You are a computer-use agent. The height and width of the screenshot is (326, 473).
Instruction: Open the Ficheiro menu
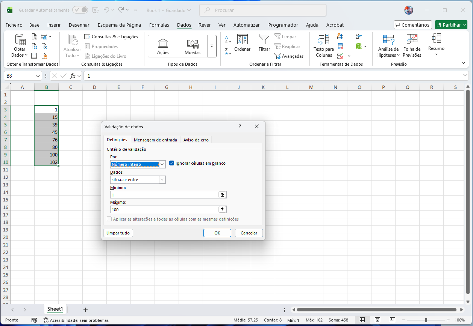(14, 25)
